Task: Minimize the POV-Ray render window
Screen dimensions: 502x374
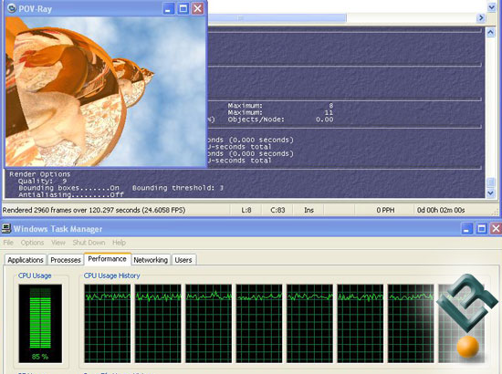Action: [x=169, y=8]
